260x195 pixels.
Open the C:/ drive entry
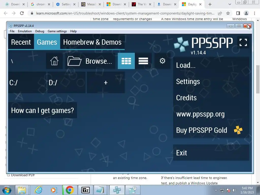click(27, 83)
